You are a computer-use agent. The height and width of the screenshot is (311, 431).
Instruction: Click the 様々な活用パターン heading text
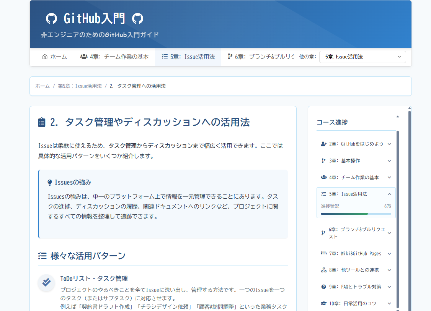coord(88,256)
